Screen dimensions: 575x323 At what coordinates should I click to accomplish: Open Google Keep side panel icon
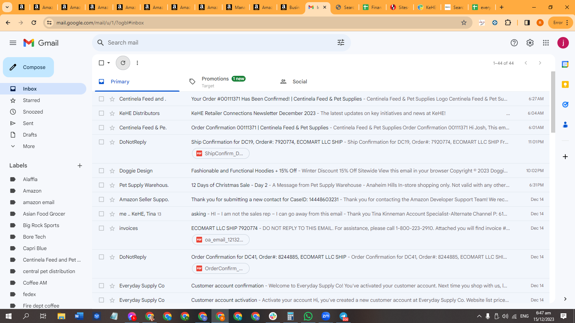click(x=565, y=84)
